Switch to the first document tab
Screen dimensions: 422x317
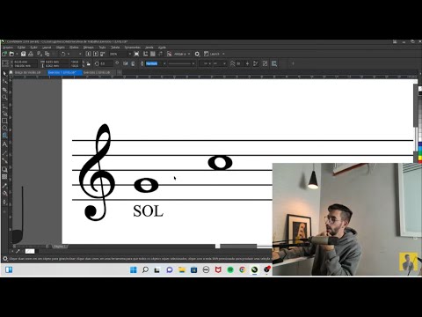[x=28, y=72]
